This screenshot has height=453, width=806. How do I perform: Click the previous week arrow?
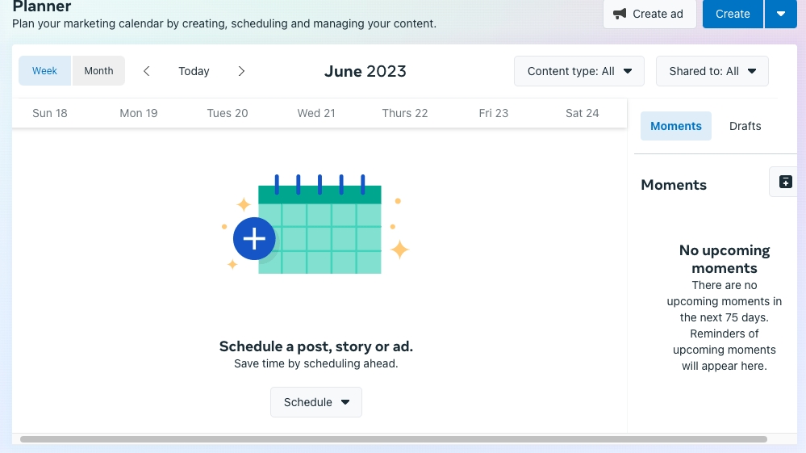[x=146, y=71]
